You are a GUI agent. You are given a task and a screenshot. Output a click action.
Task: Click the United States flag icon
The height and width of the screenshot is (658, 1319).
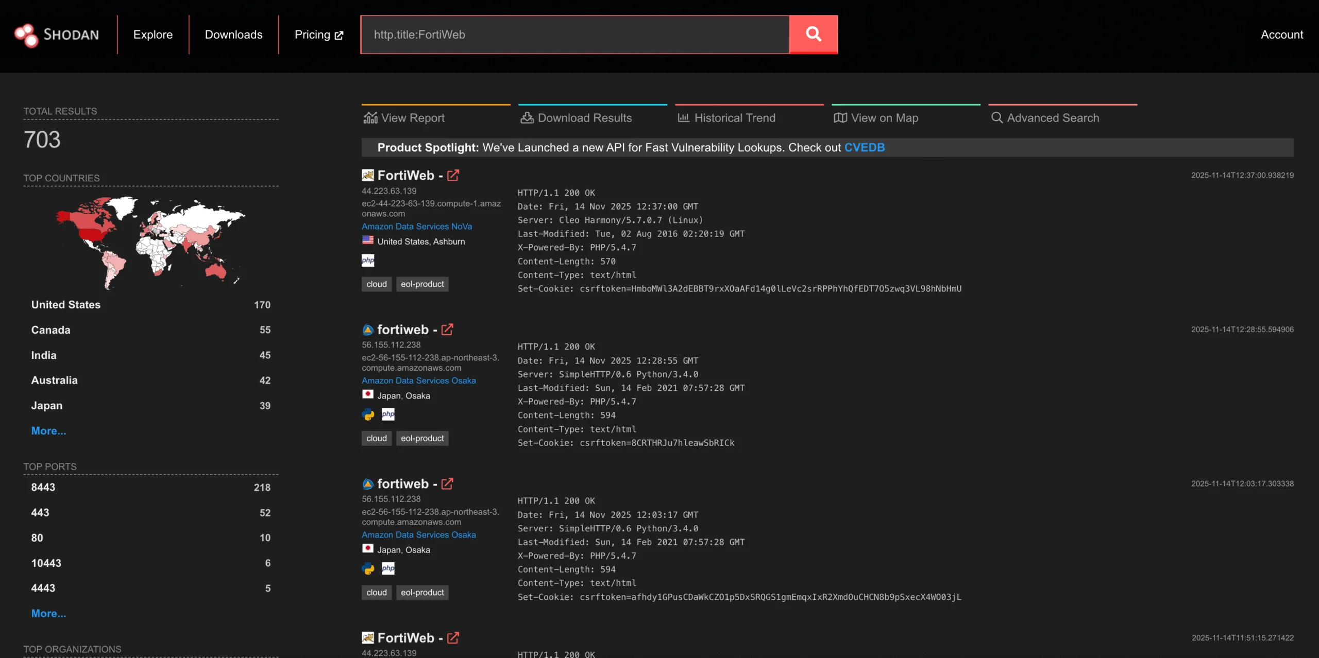pos(367,240)
